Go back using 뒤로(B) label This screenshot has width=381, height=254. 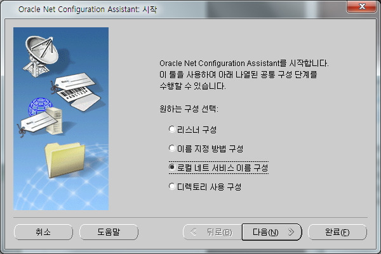220,232
